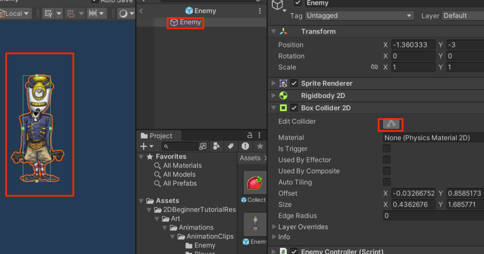The width and height of the screenshot is (484, 254).
Task: Collapse the Favorites tree section
Action: [141, 157]
